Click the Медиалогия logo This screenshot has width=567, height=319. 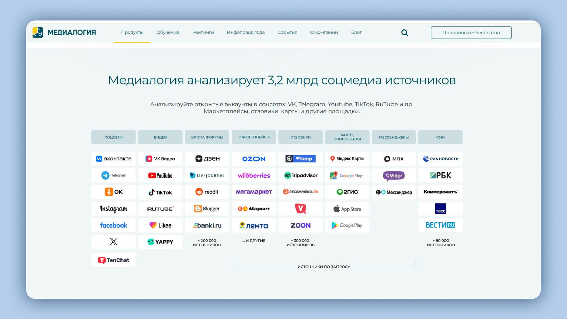pos(64,32)
